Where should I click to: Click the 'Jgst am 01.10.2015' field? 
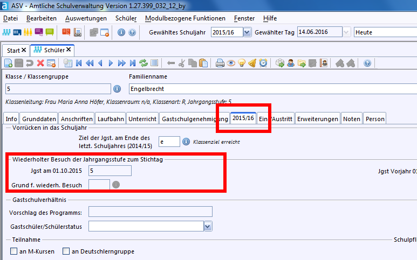pos(110,171)
